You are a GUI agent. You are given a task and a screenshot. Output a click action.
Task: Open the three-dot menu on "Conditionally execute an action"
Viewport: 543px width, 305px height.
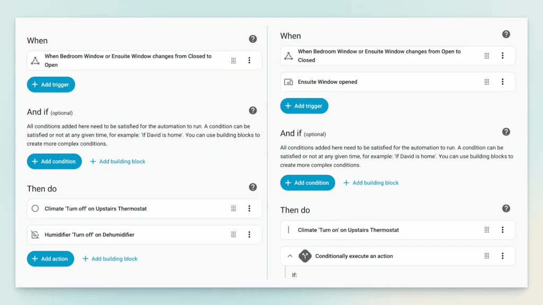click(503, 256)
